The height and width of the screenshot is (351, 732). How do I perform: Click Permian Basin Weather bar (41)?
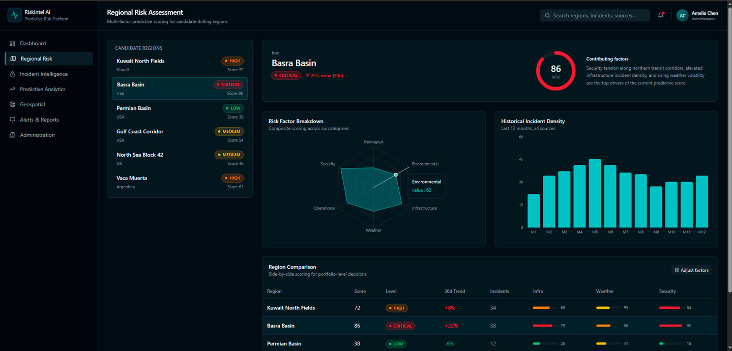click(608, 343)
